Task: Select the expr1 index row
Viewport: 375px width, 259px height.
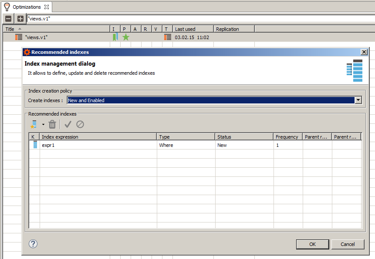Action: [98, 145]
